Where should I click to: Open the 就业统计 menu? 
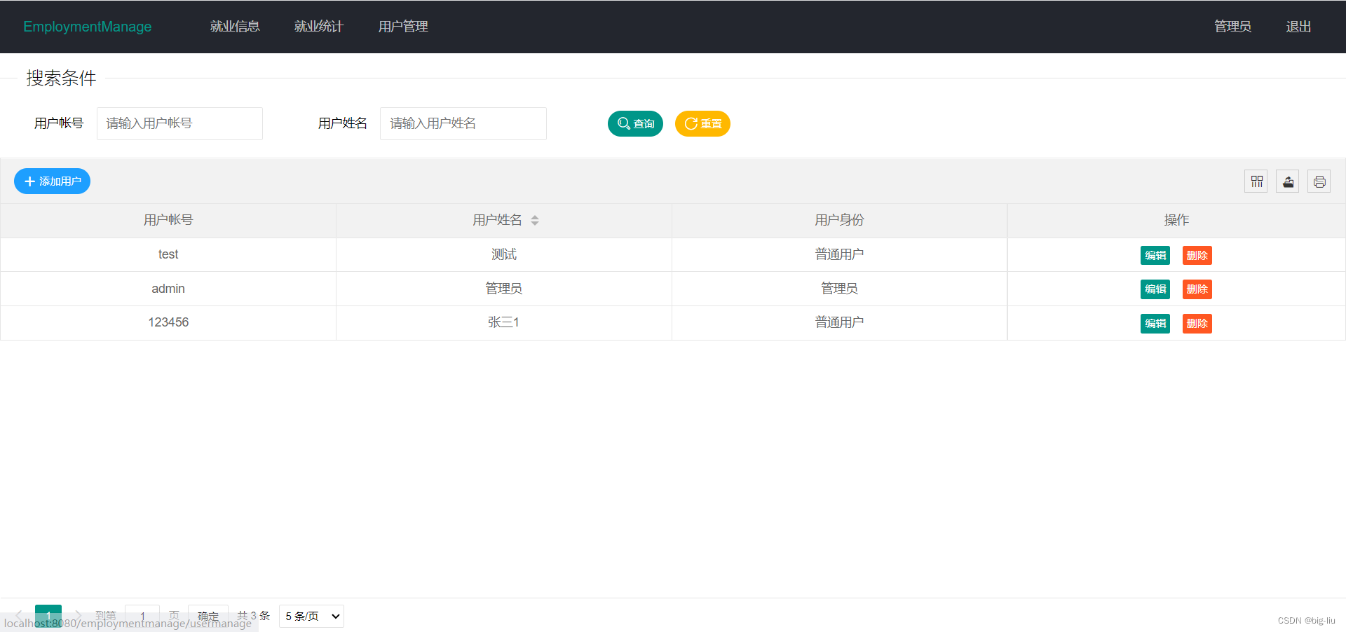pos(319,27)
